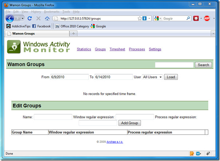The image size is (220, 161).
Task: Open the Bookmarks menu
Action: 52,12
